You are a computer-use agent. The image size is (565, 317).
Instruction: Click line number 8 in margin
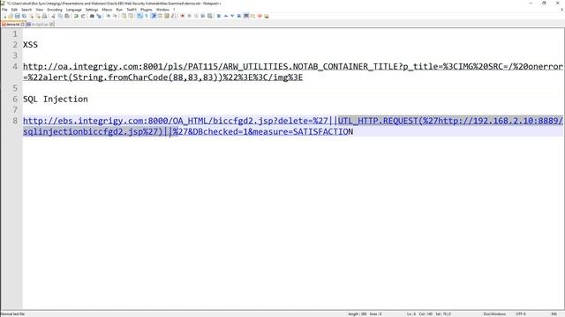pos(15,121)
